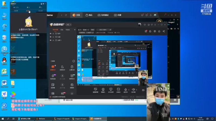Add a 摄像头 camera source
Image resolution: width=216 pixels, height=121 pixels.
103,90
